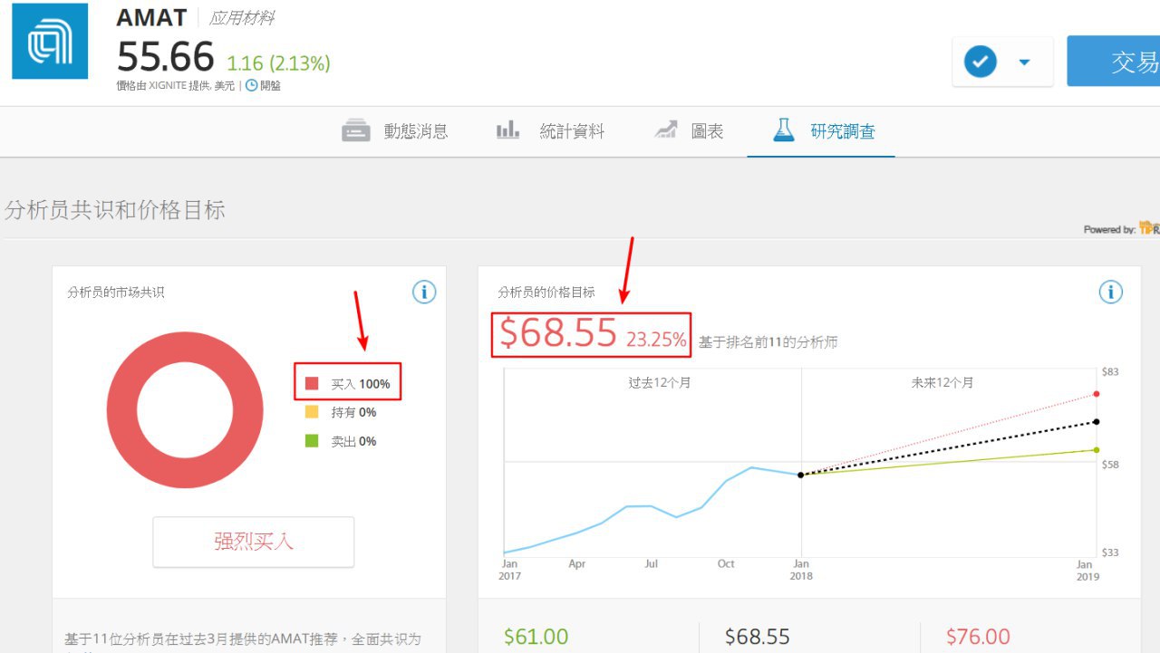This screenshot has height=653, width=1160.
Task: Click the AMAT company logo
Action: pos(50,41)
